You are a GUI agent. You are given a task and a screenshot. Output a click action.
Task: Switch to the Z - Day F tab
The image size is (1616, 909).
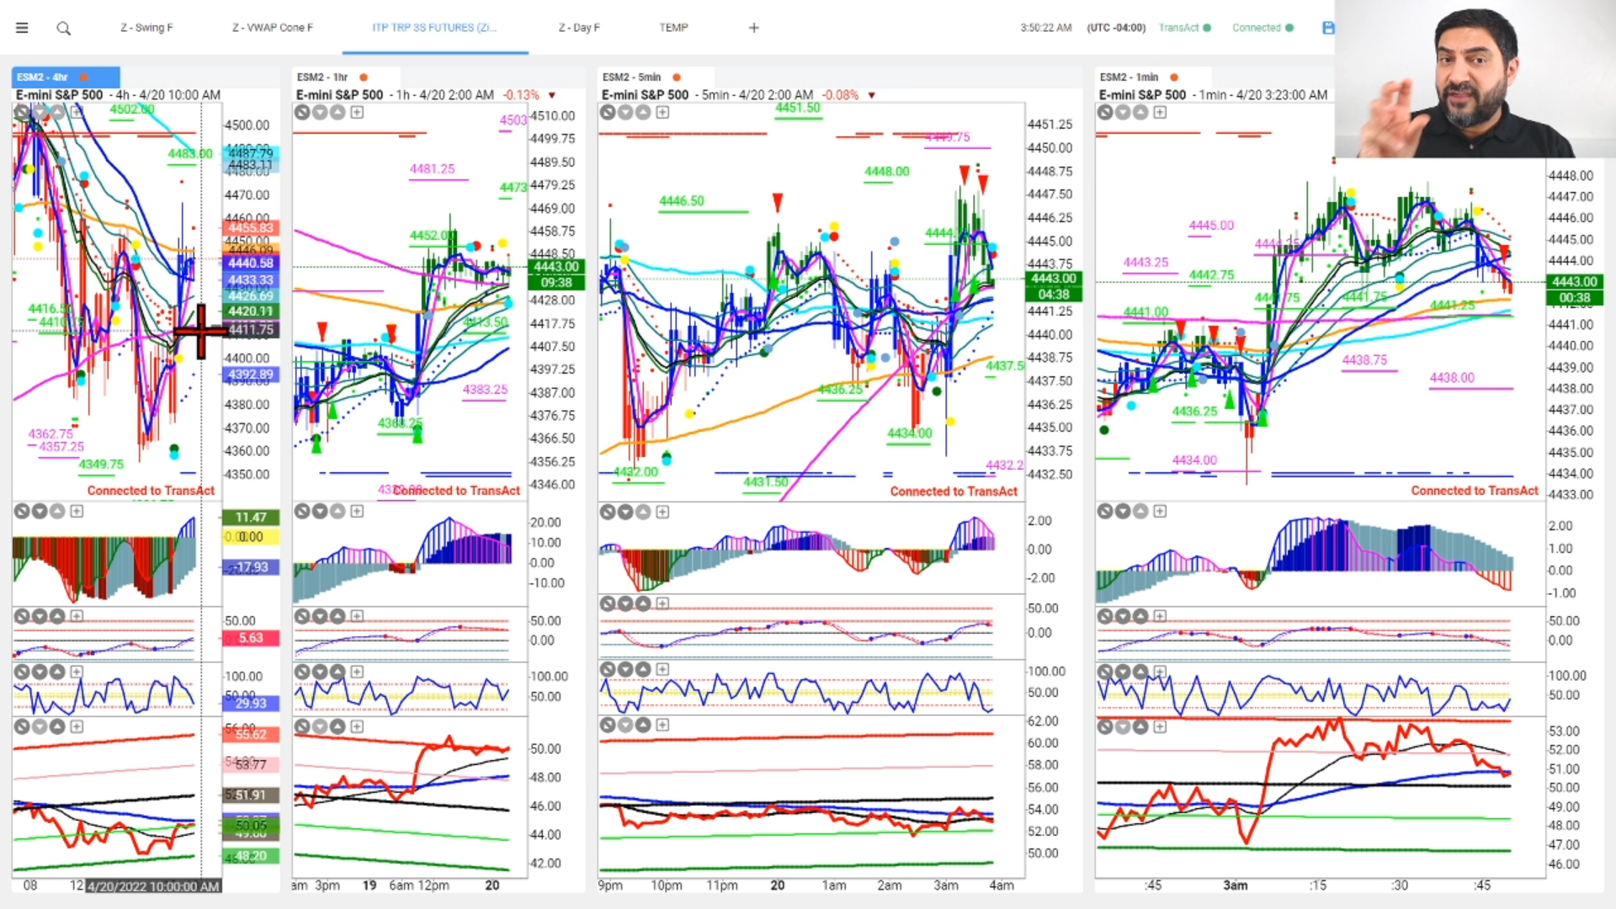[579, 28]
